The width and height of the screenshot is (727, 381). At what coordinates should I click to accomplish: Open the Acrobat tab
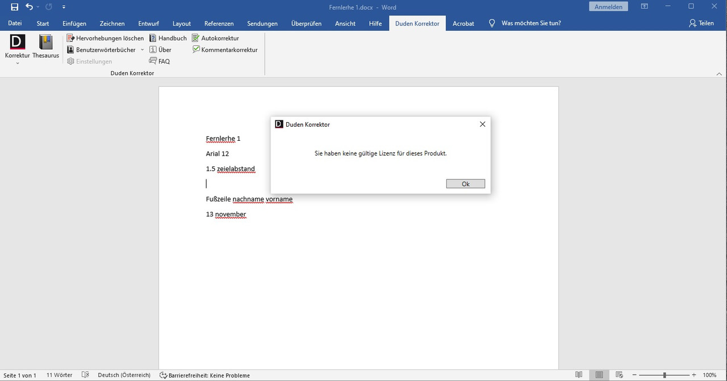(x=463, y=23)
